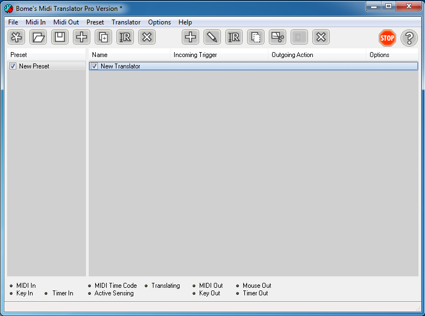Delete preset with the left X icon
425x316 pixels.
147,37
